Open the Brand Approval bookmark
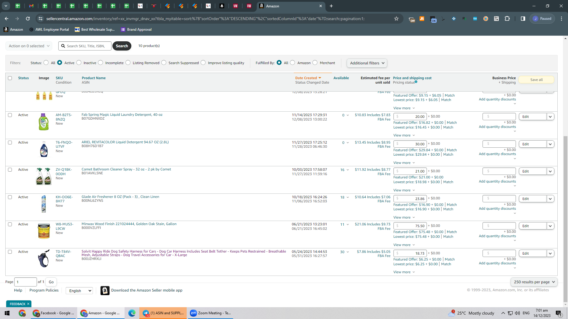 (136, 30)
